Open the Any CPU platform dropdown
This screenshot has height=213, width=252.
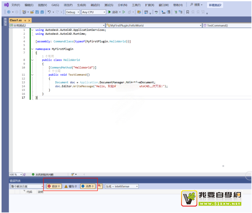pos(93,12)
